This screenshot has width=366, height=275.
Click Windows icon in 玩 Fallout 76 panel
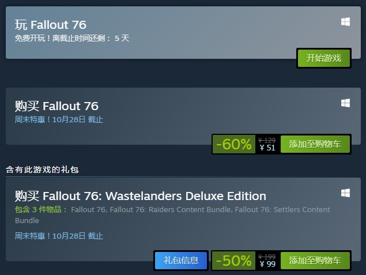click(x=345, y=22)
